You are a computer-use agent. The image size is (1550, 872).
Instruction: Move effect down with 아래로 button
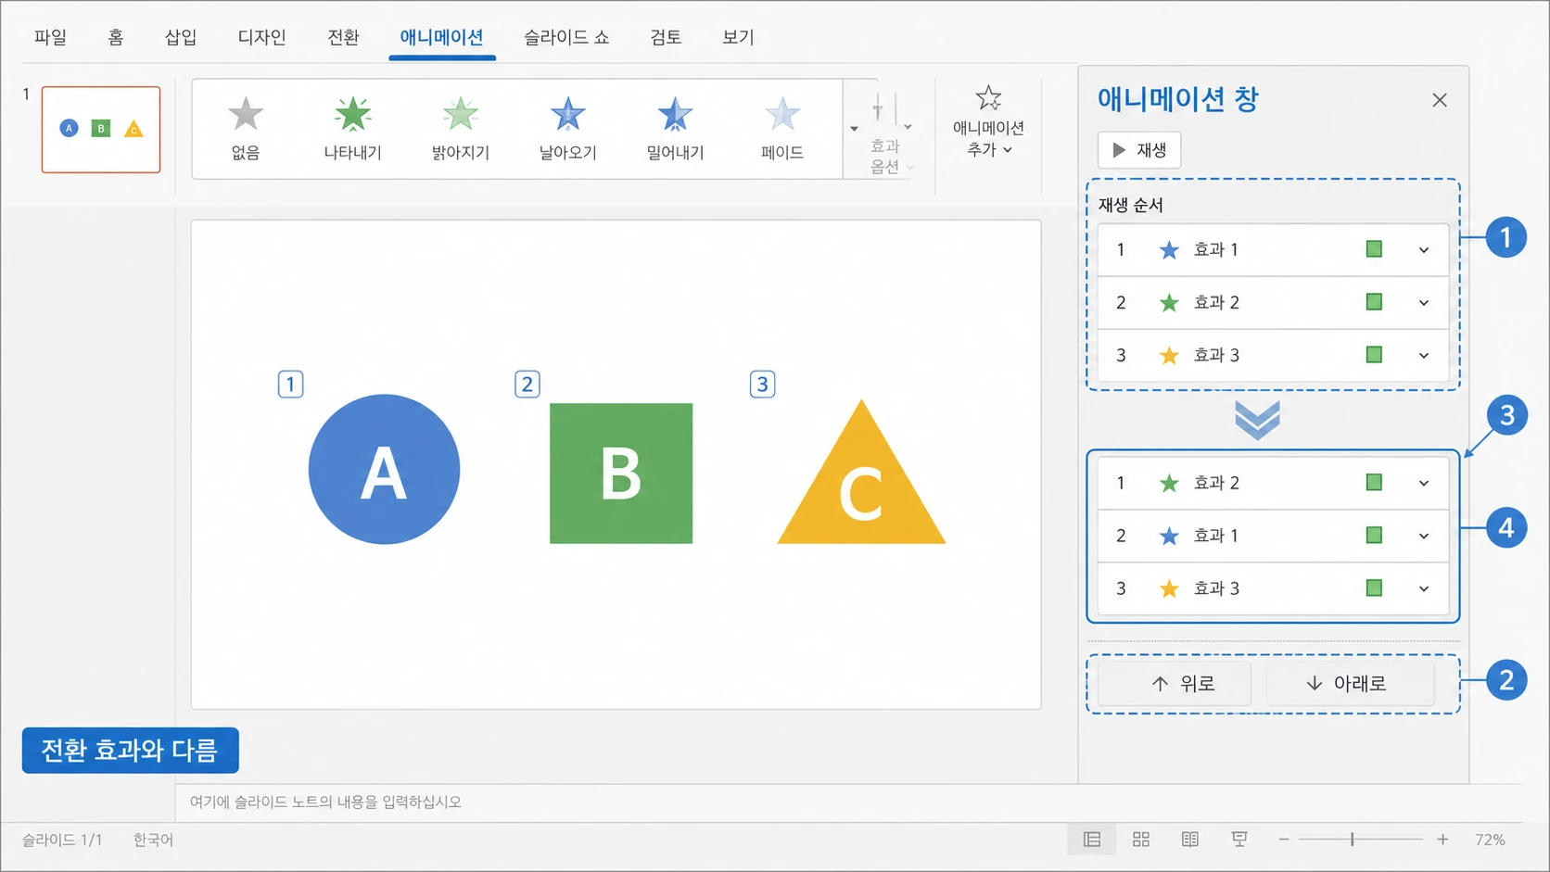pyautogui.click(x=1350, y=684)
